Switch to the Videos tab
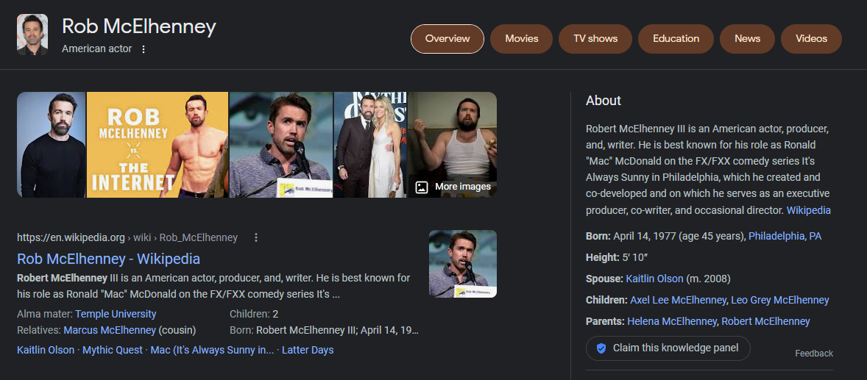 tap(811, 39)
